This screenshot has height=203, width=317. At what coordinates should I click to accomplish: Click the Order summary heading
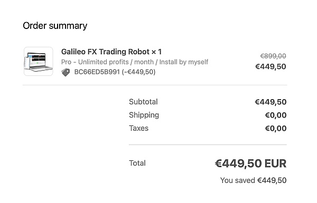[x=55, y=26]
